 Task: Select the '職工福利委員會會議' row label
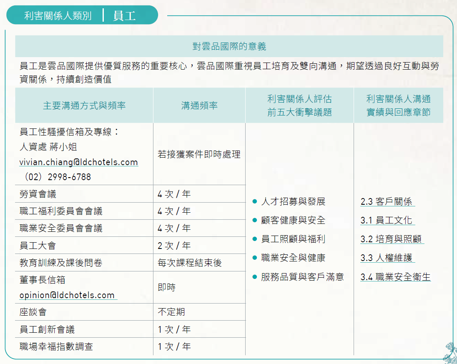pos(61,211)
